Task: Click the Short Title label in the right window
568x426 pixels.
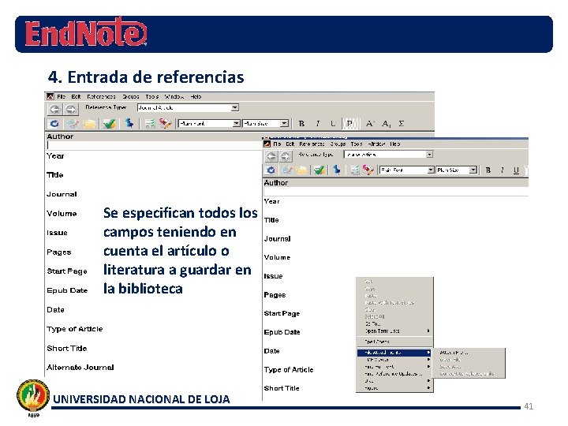Action: click(282, 388)
